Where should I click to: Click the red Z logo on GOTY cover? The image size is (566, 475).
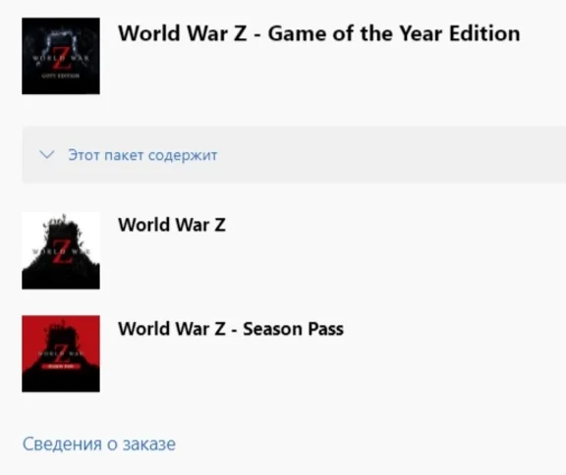coord(61,59)
